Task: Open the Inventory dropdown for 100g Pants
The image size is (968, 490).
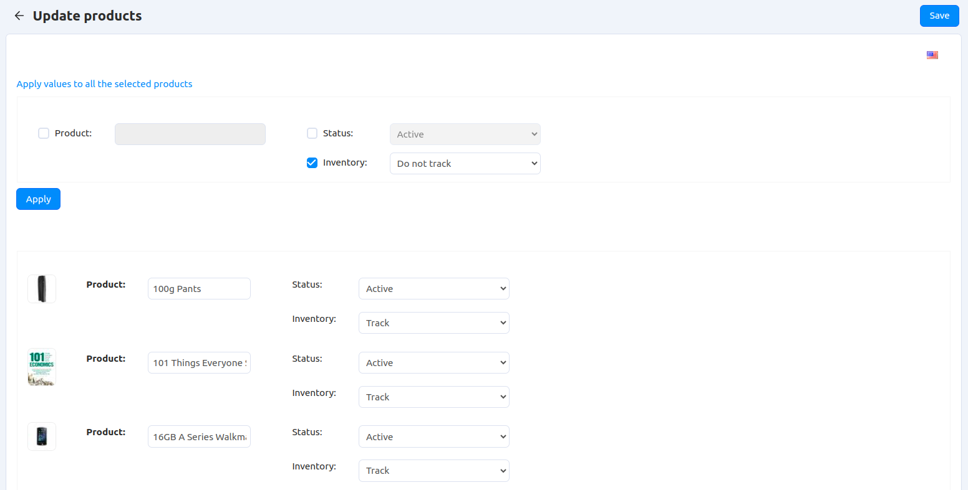Action: pos(434,323)
